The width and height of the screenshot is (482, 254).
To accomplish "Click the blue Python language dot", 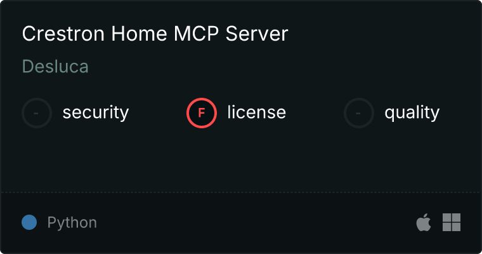I will (x=29, y=222).
